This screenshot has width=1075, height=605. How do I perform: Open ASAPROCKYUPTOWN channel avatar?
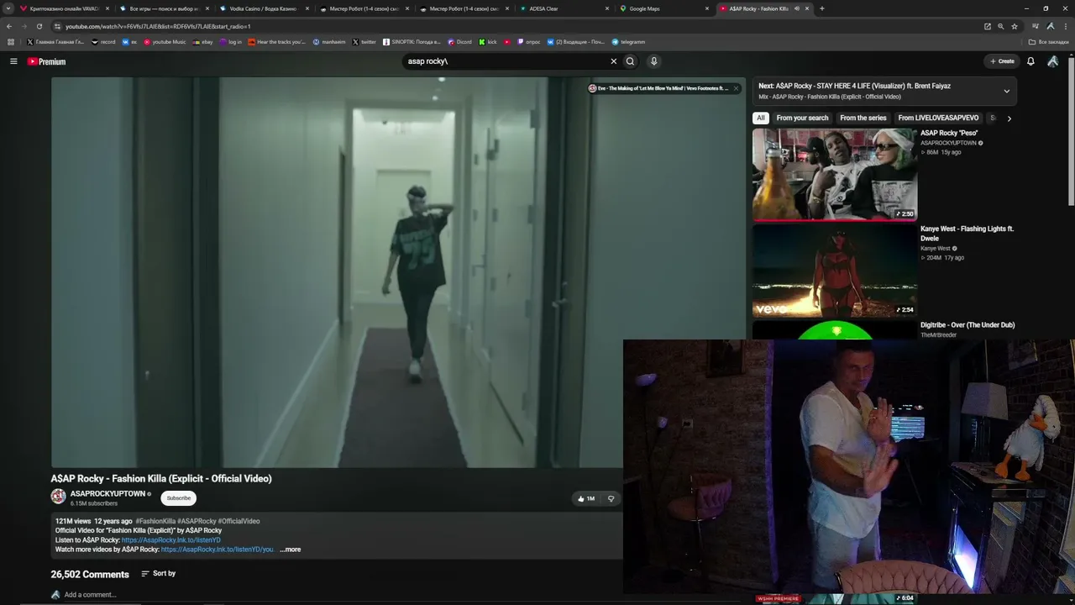58,497
